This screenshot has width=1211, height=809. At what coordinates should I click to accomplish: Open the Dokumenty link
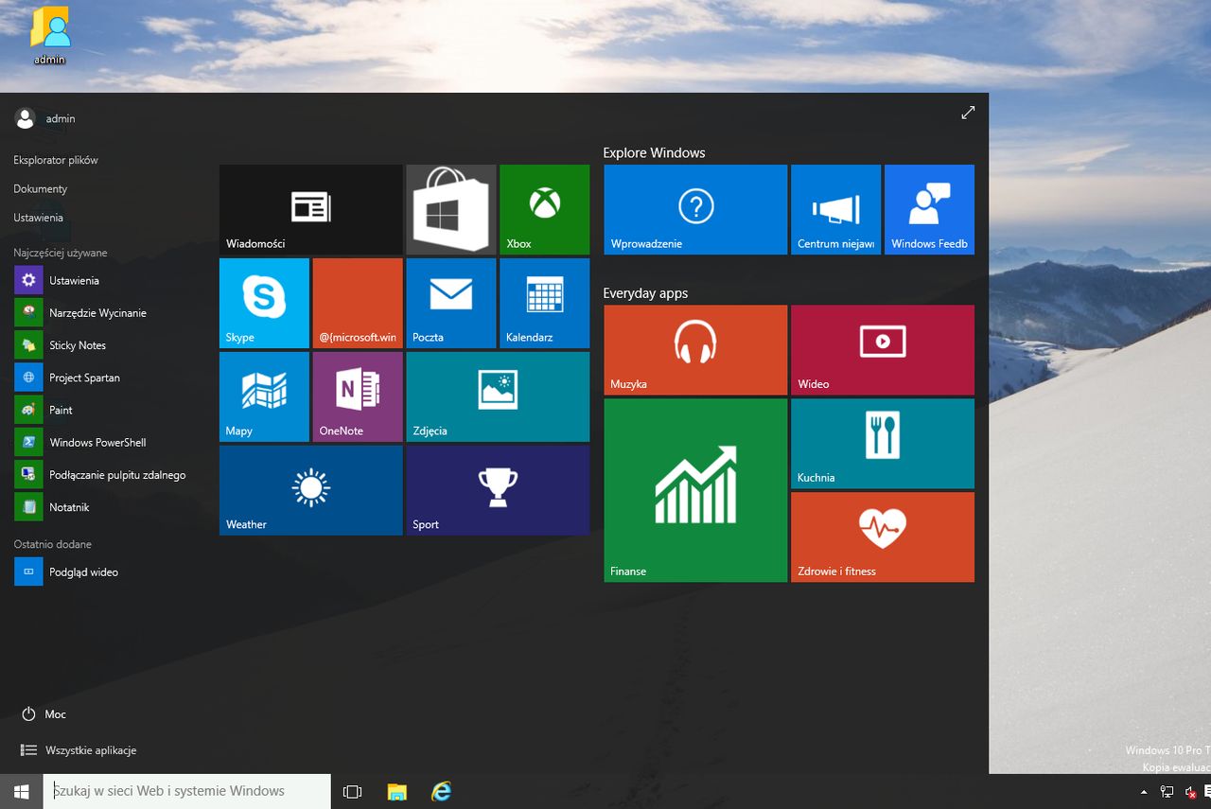click(41, 188)
